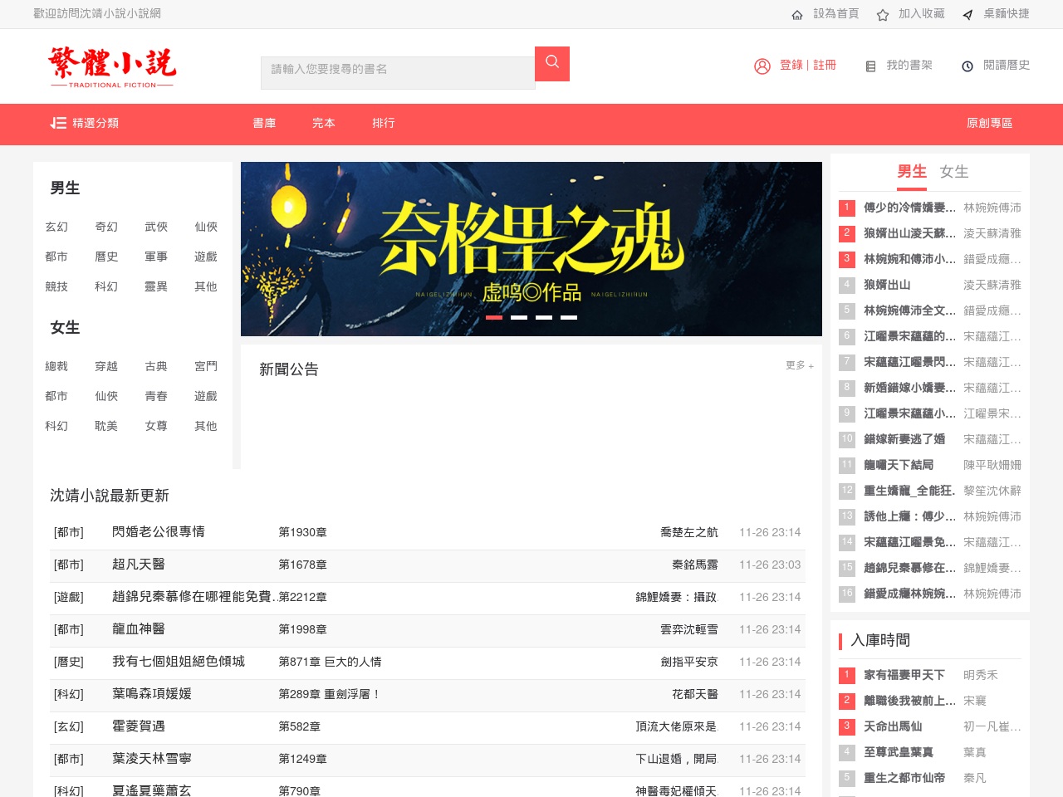Open 天命出馬仙 in 入庫時間
Viewport: 1063px width, 797px height.
tap(893, 726)
